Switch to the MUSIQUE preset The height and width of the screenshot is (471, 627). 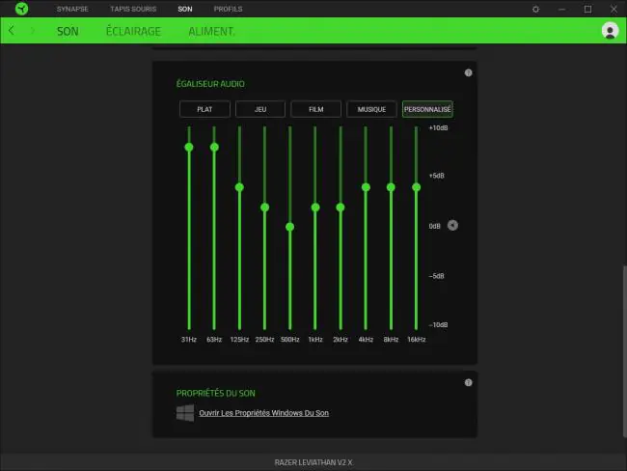click(371, 109)
